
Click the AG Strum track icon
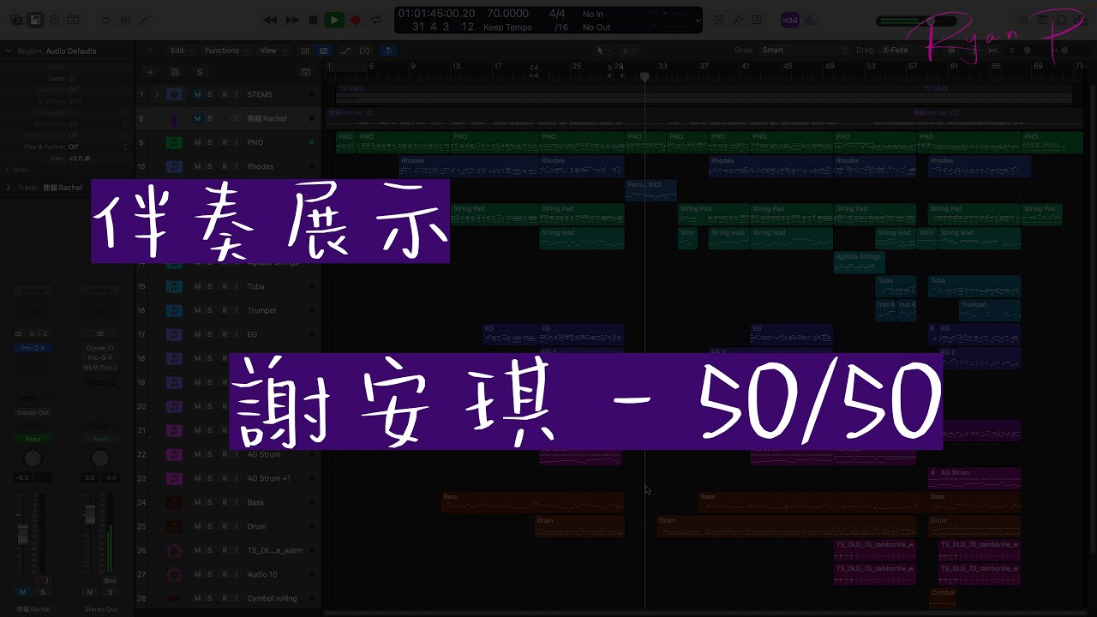[x=174, y=454]
